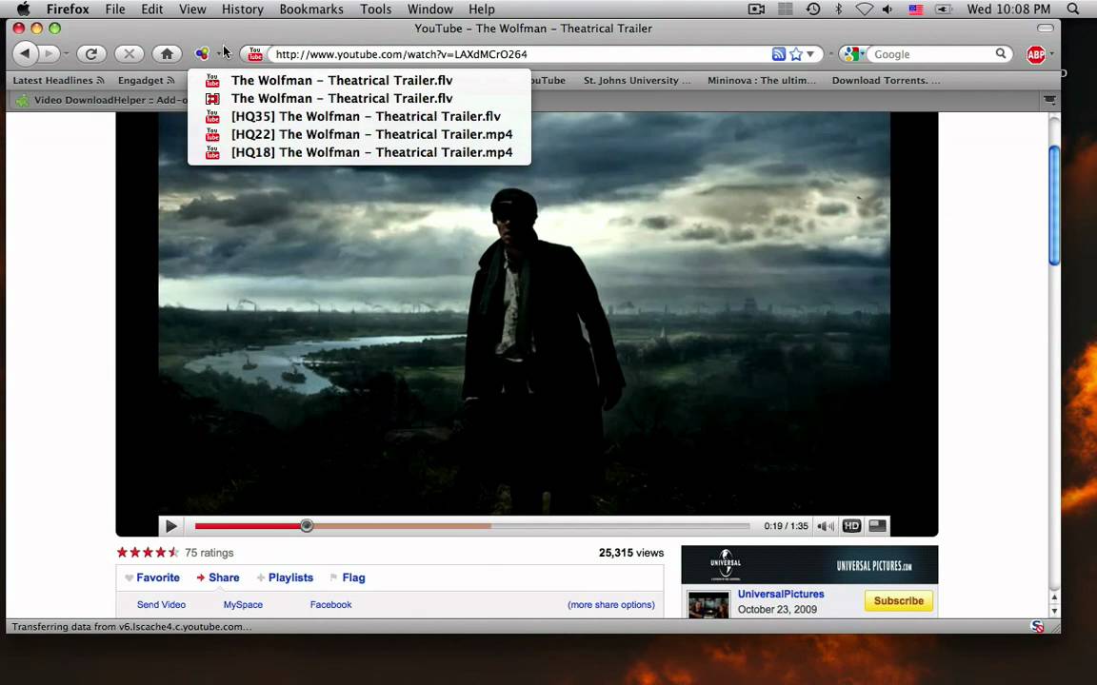
Task: Click the video progress scrubber handle
Action: (x=307, y=525)
